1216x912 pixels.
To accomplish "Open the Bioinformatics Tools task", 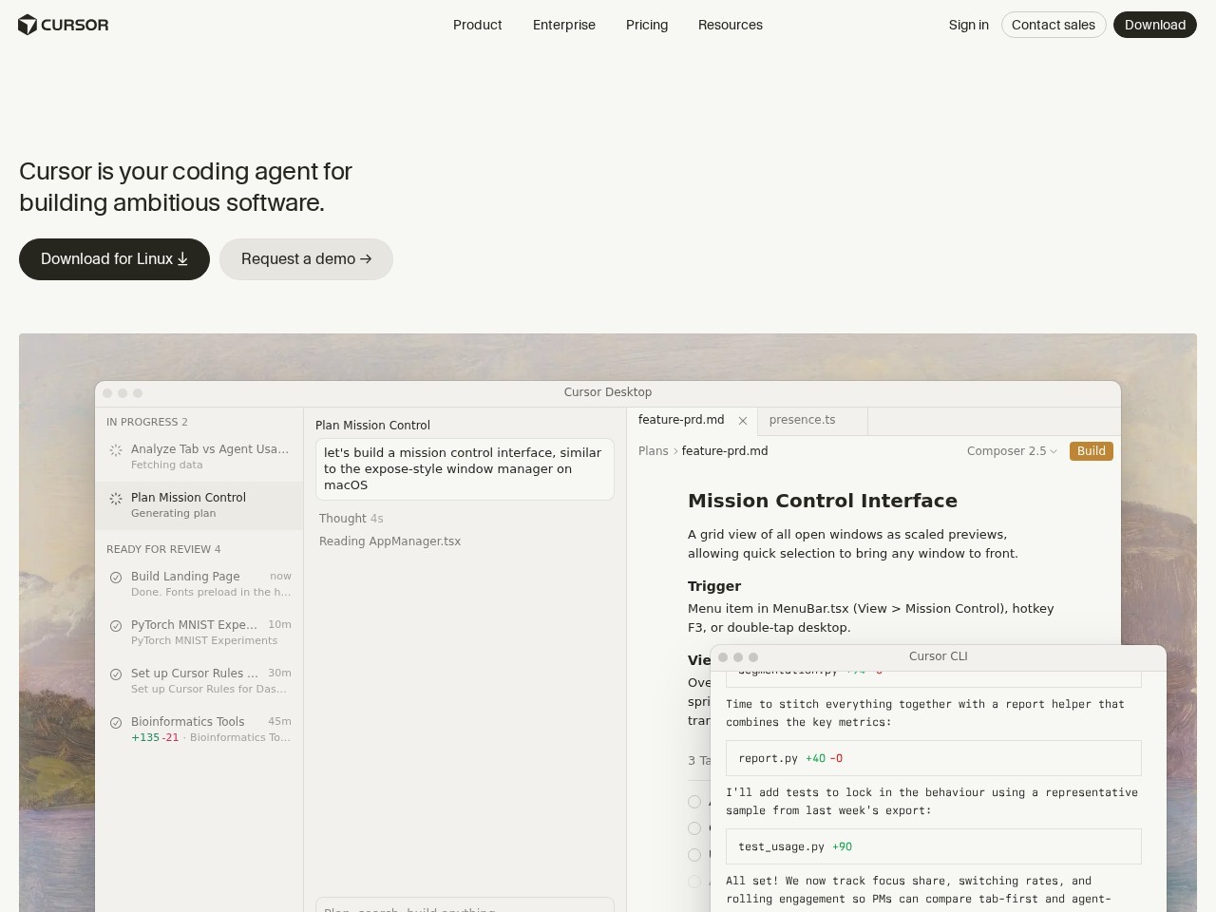I will click(x=199, y=729).
